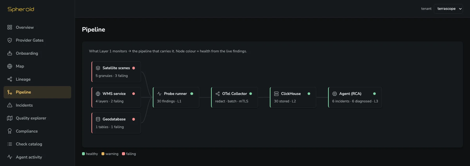Click '6 incidents · 6 diagnosed · L3' text

pyautogui.click(x=355, y=101)
